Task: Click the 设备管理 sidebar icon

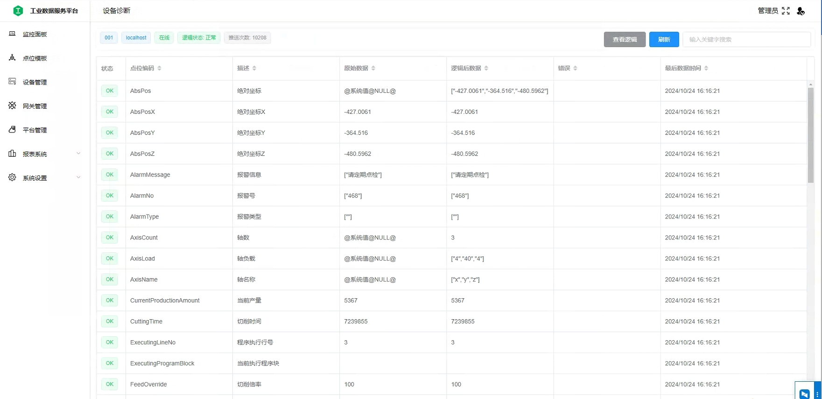Action: (x=12, y=82)
